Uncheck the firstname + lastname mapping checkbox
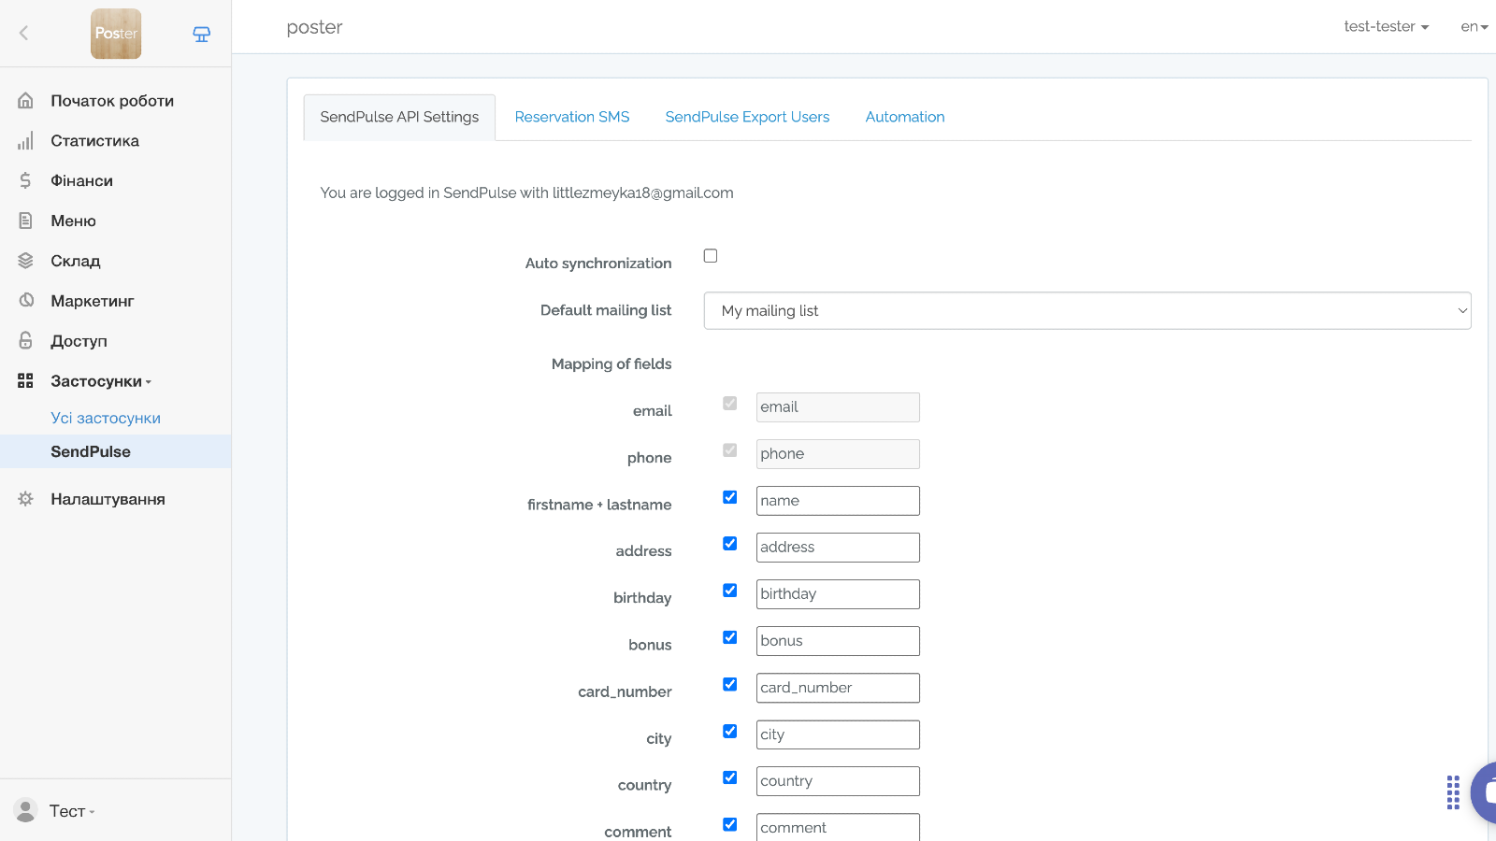Screen dimensions: 1496x841 click(730, 497)
